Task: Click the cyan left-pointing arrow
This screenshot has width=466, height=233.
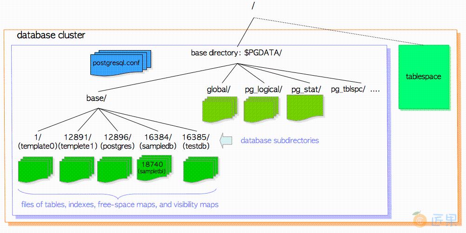Action: click(226, 140)
